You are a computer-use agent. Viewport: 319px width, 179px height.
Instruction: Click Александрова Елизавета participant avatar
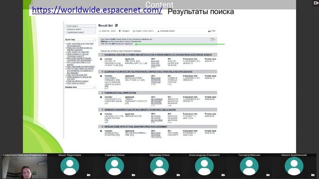click(x=204, y=166)
